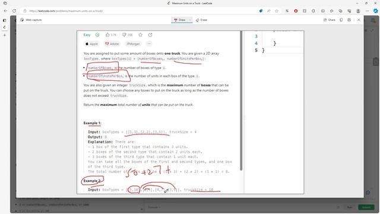380x214 pixels.
Task: Expand more company tags ellipsis
Action: (149, 43)
